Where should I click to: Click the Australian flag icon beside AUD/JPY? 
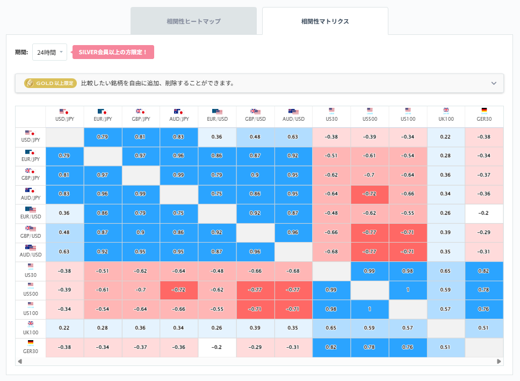tap(26, 189)
